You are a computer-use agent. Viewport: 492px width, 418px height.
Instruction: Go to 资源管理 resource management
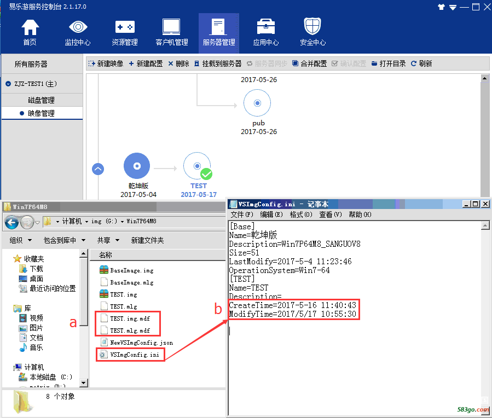click(x=125, y=33)
